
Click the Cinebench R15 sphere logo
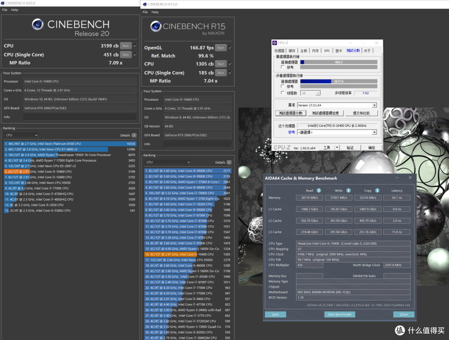(x=156, y=26)
